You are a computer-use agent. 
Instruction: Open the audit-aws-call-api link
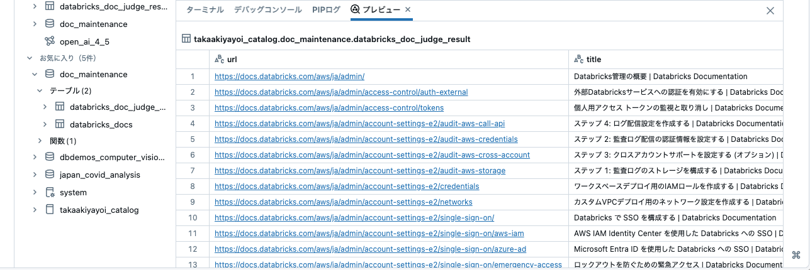359,124
